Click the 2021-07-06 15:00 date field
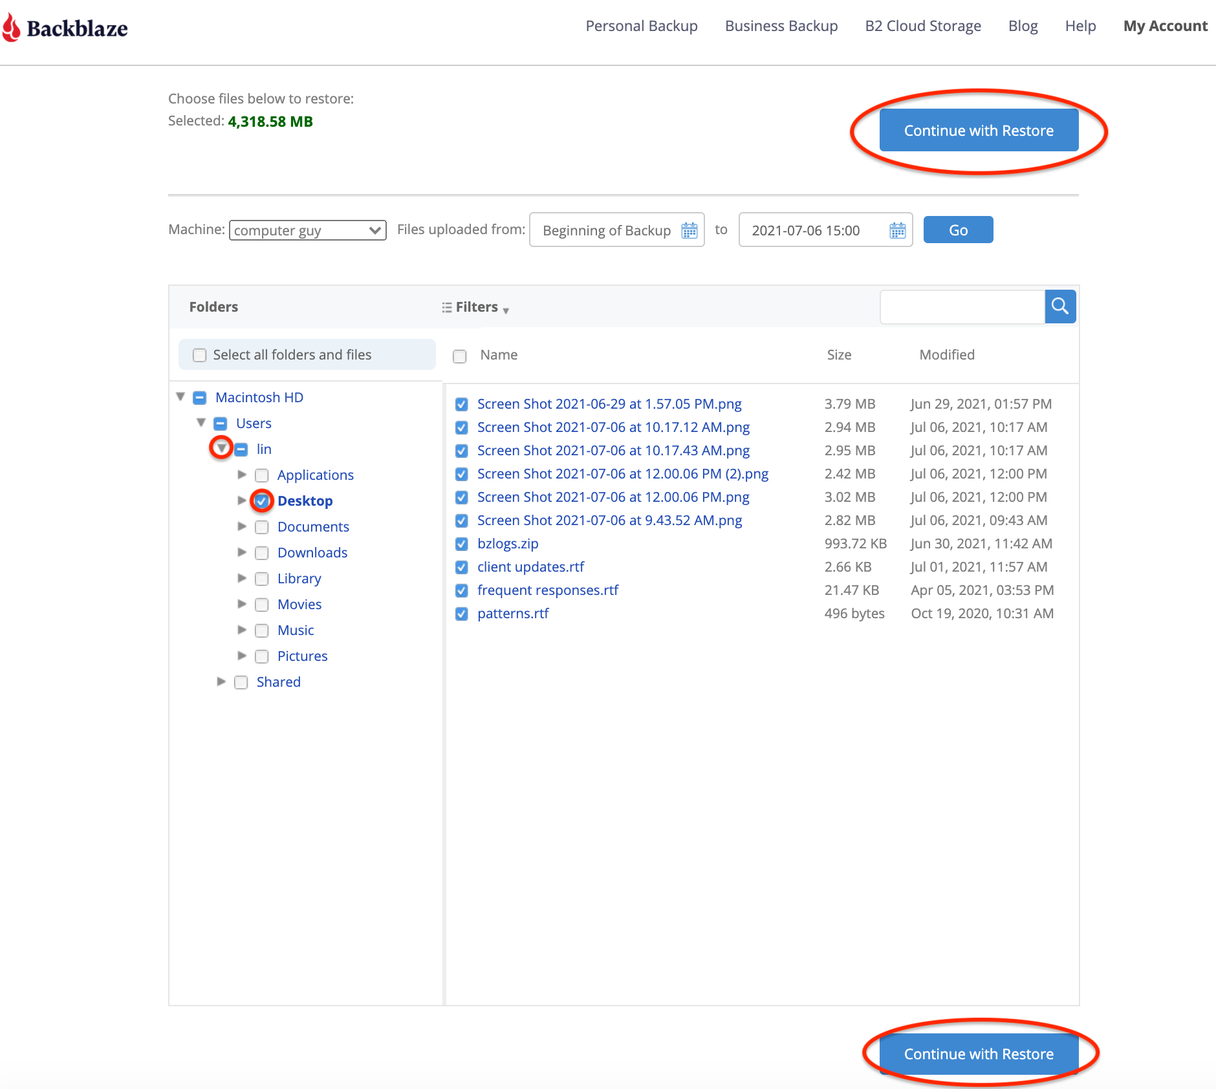 pos(825,230)
